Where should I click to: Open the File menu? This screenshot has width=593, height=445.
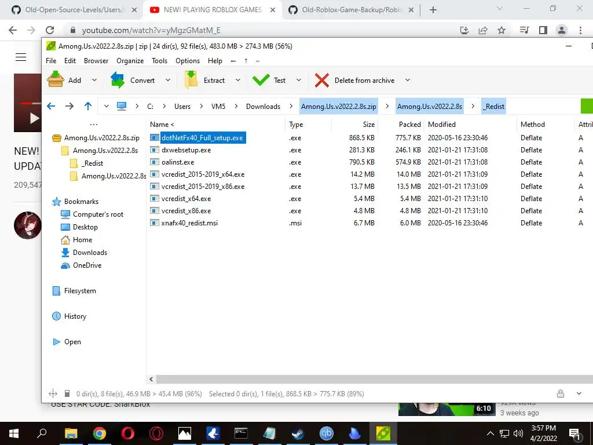[x=51, y=60]
